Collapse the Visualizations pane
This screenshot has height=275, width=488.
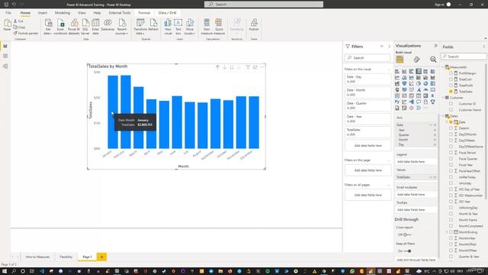tap(435, 46)
